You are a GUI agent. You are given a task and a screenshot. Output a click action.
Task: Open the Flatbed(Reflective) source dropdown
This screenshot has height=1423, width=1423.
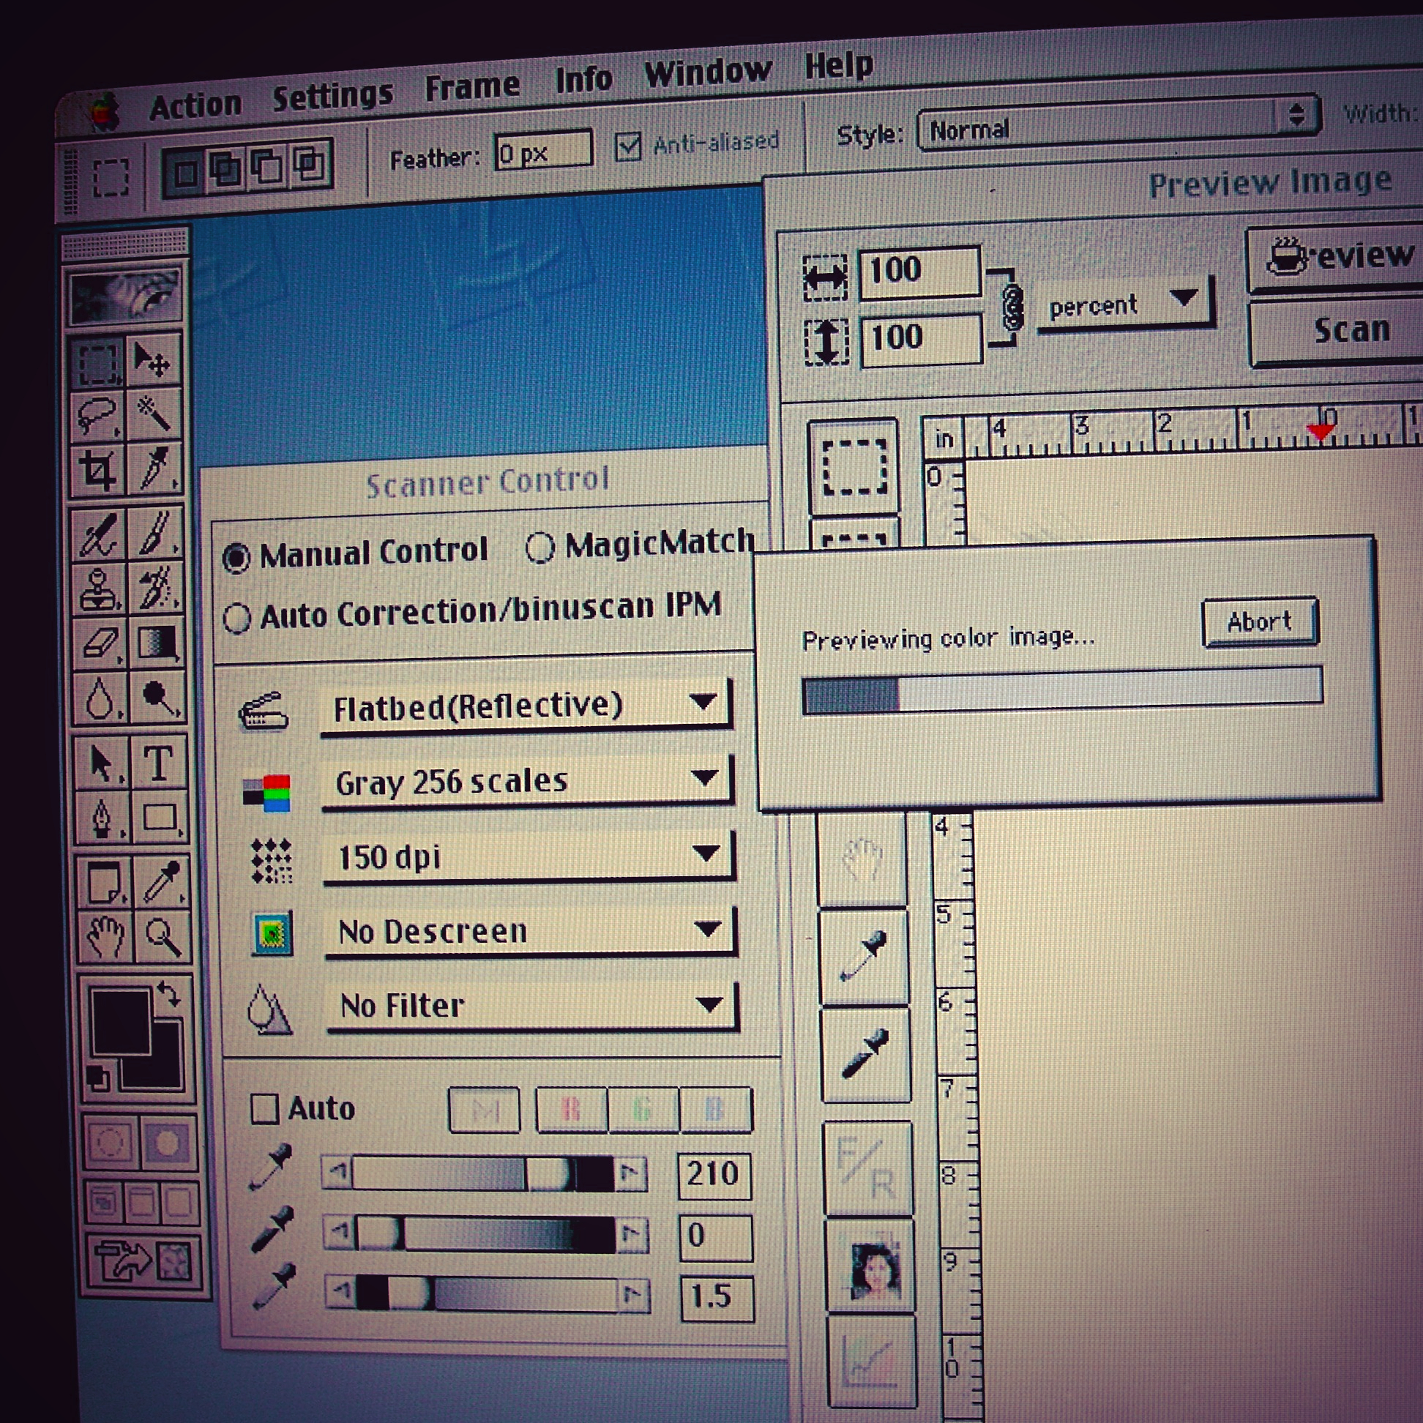[526, 706]
